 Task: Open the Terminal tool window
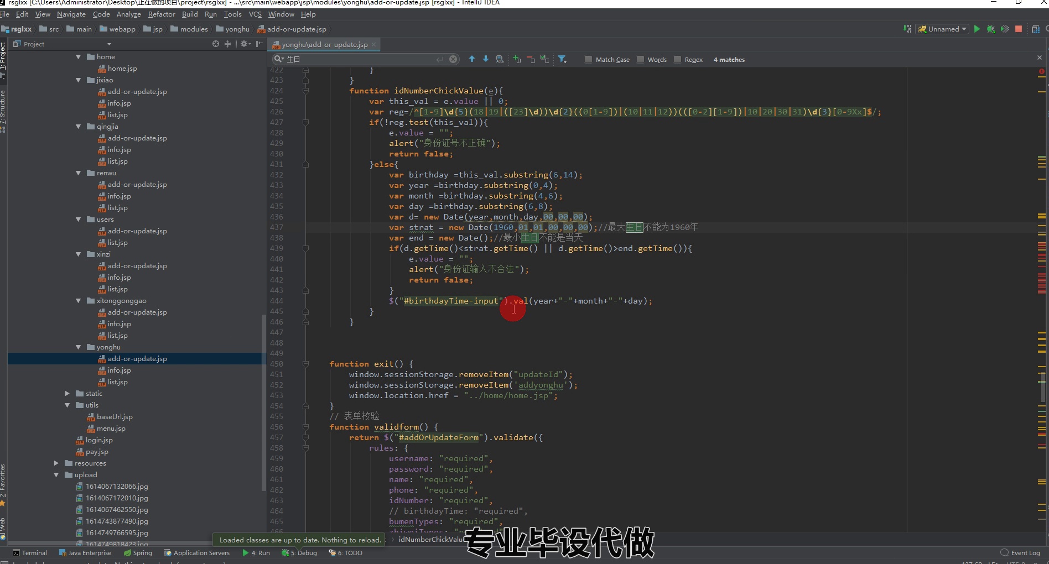click(34, 552)
